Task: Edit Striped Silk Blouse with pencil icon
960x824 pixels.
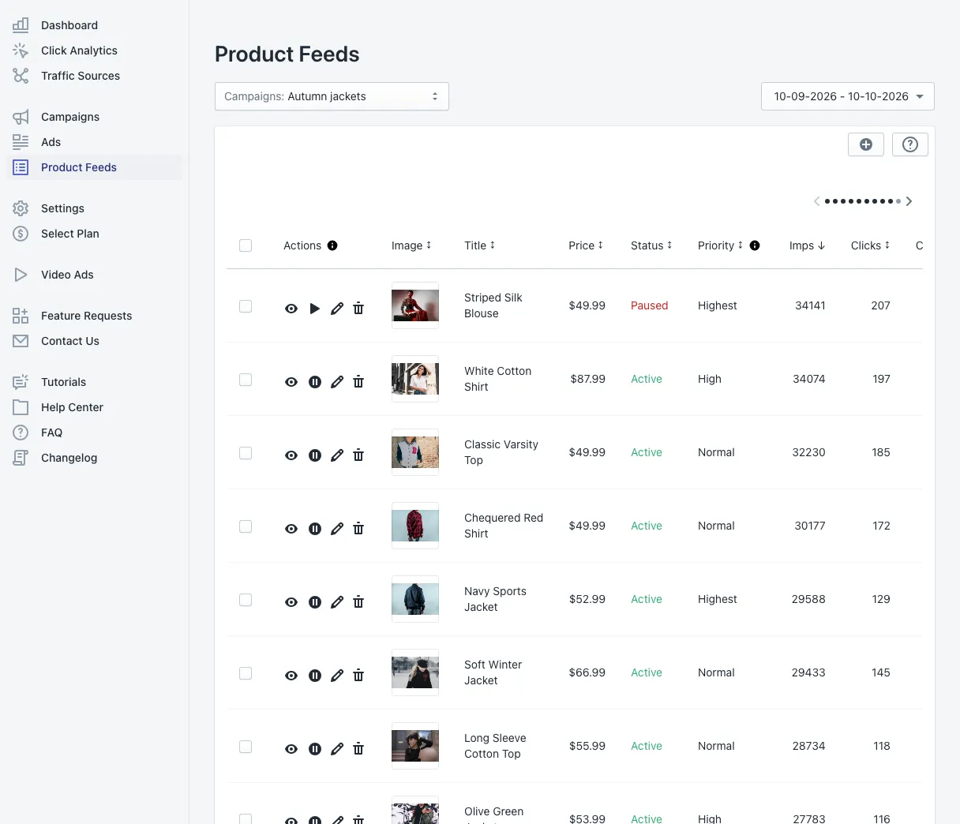Action: [x=337, y=309]
